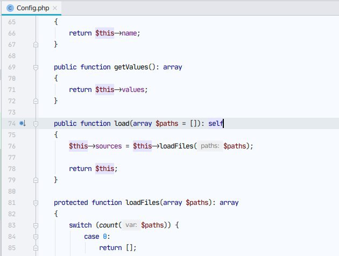This screenshot has height=256, width=339.
Task: Click the PHP class icon in tab
Action: (x=10, y=8)
